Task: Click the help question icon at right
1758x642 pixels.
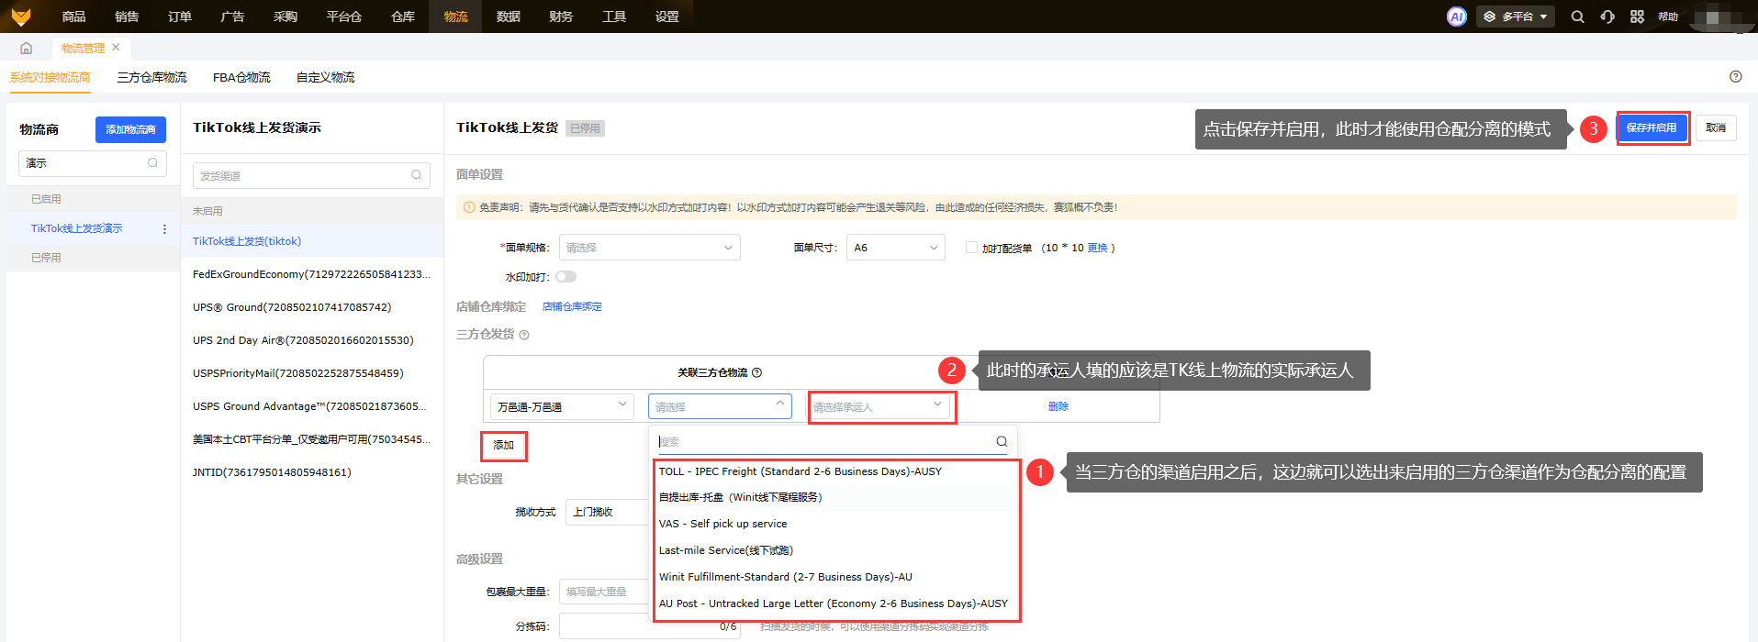Action: click(1735, 77)
